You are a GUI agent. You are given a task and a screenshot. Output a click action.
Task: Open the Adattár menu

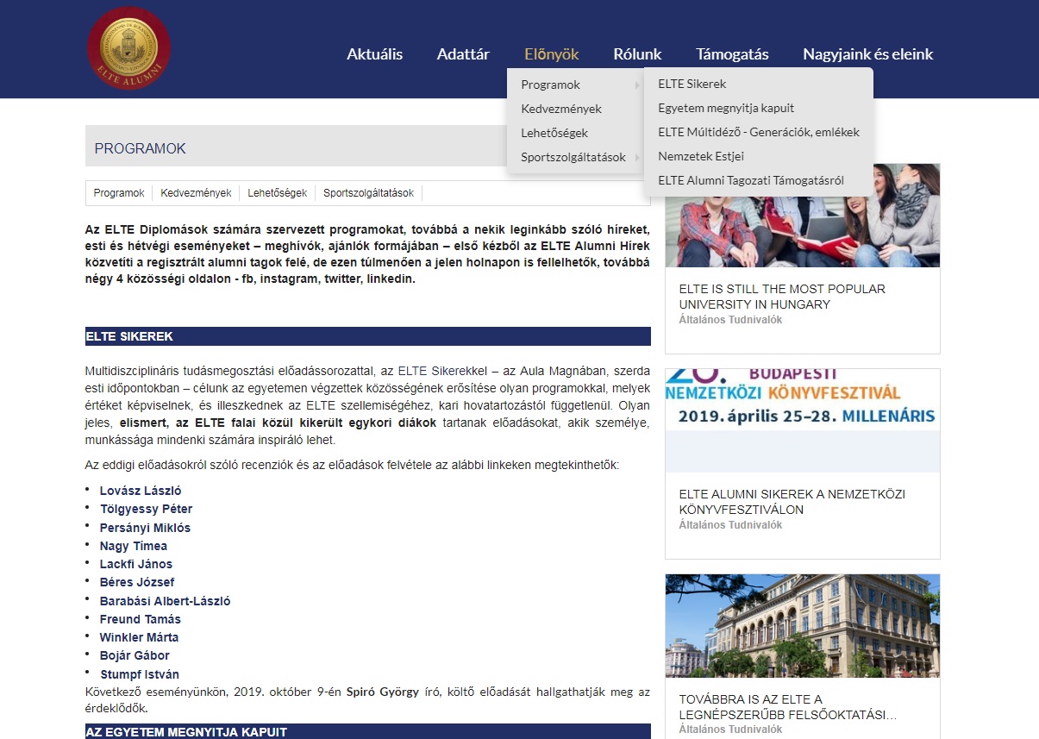tap(463, 54)
